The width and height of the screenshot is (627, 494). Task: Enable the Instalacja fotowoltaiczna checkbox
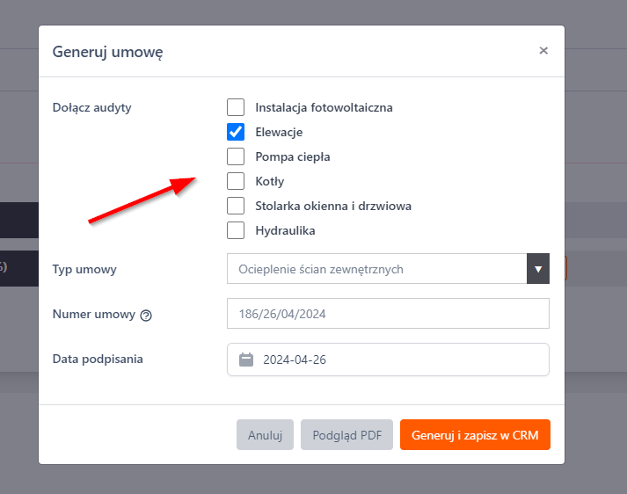236,107
